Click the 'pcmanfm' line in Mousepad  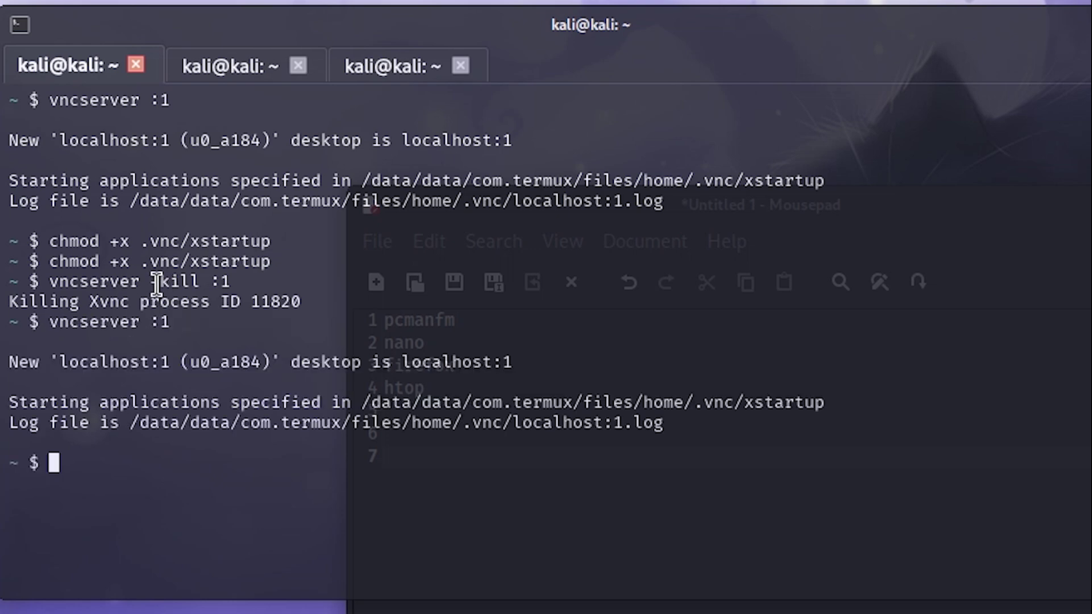click(419, 320)
